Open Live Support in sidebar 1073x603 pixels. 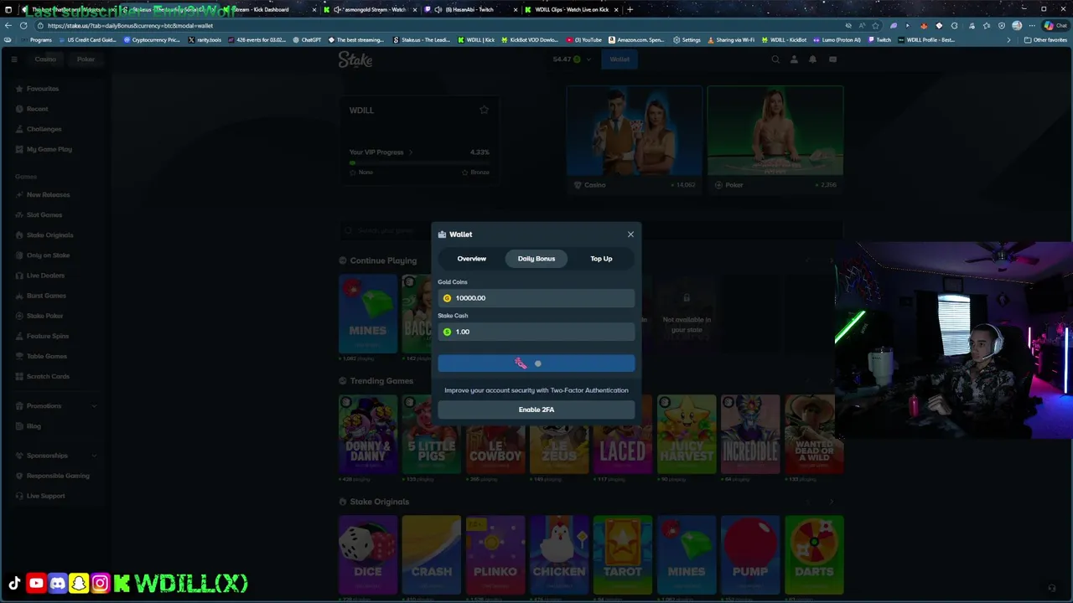(45, 496)
